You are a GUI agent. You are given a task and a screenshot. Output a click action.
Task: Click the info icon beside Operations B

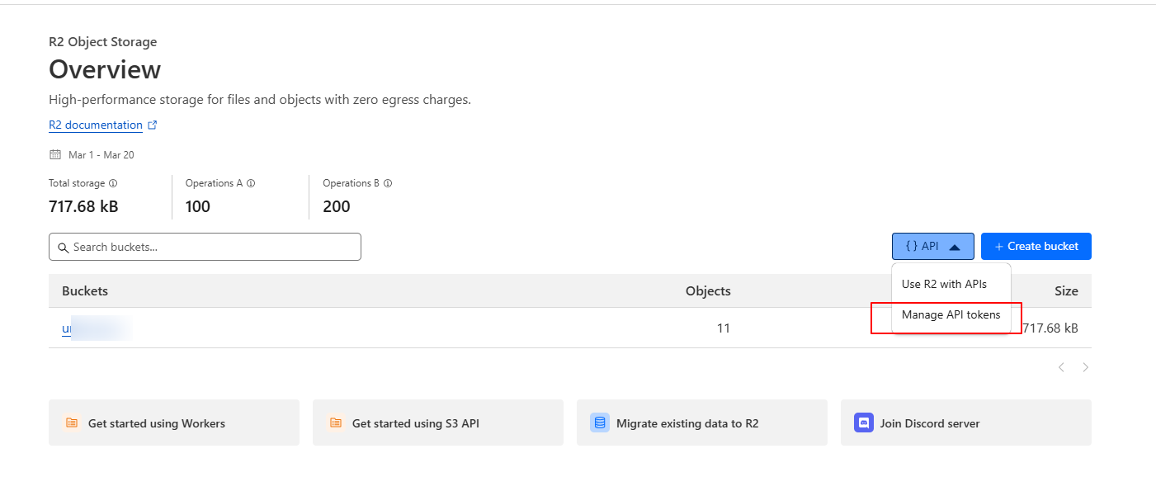[x=388, y=183]
